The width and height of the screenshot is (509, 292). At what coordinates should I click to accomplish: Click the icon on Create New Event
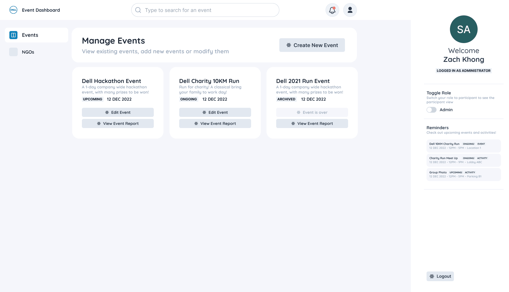[289, 45]
